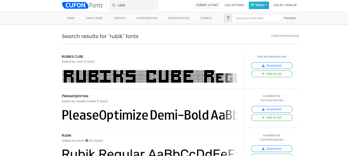Click the Type your text here field

click(x=256, y=18)
